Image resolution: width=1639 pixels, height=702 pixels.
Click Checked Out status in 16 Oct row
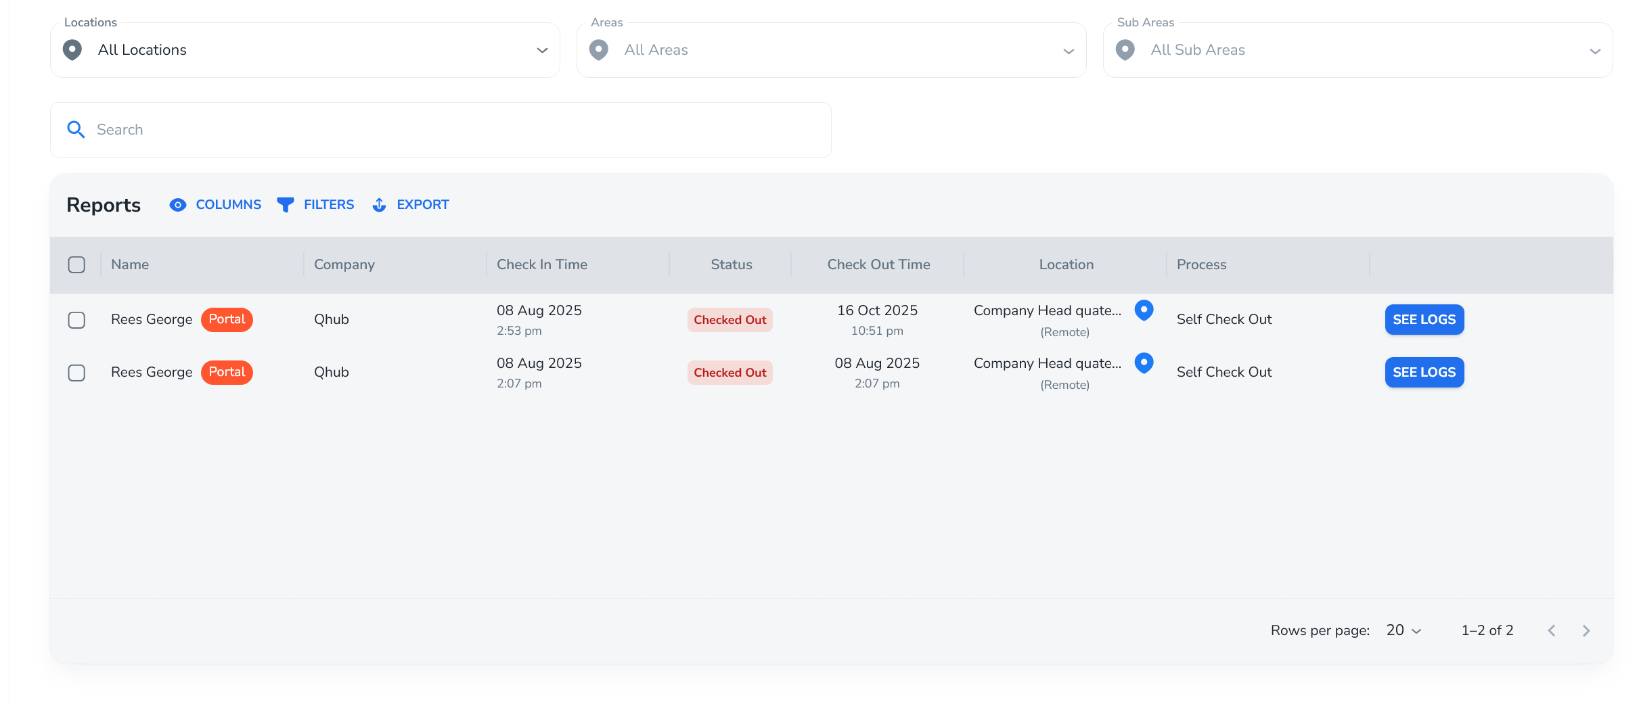point(730,320)
